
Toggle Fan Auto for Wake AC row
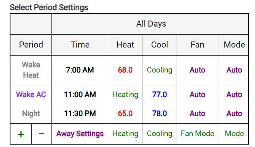click(x=197, y=94)
